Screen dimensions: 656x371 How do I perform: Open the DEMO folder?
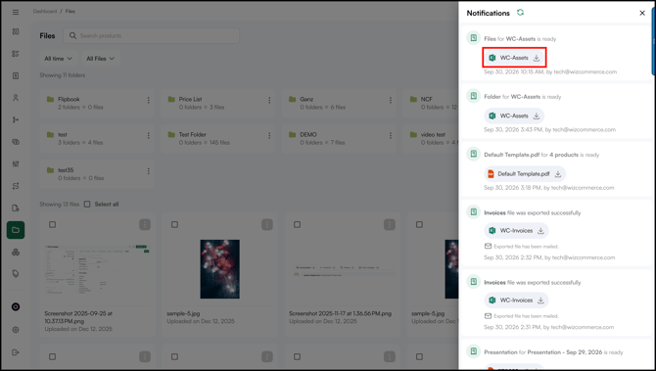[x=339, y=138]
